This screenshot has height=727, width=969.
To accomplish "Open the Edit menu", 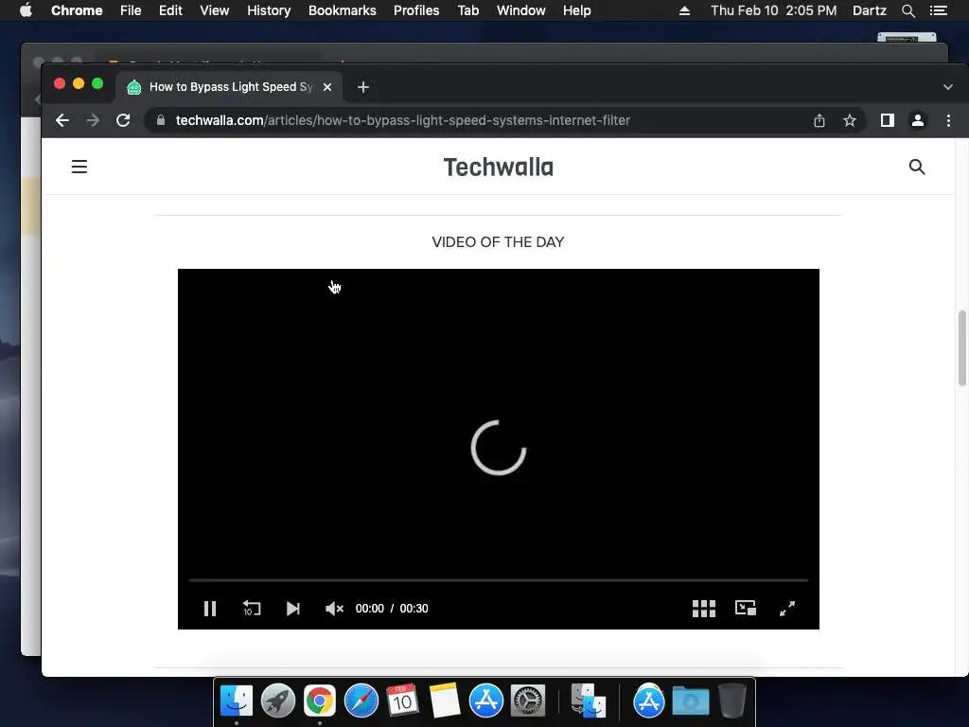I will click(x=170, y=10).
